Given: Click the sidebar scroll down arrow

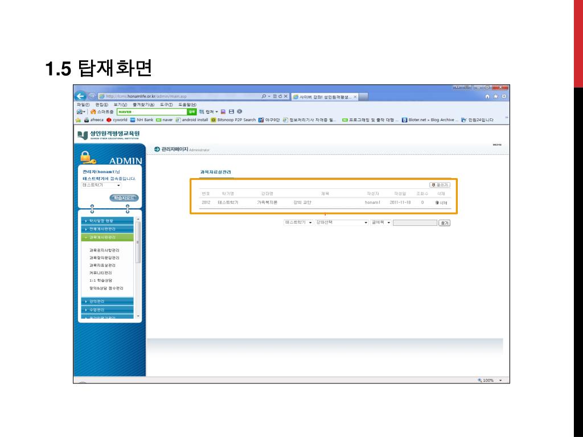Looking at the screenshot, I should coord(138,316).
